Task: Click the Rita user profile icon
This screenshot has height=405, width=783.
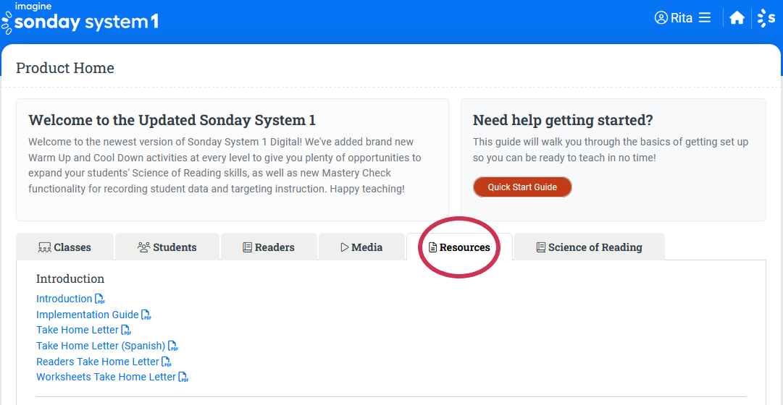Action: [661, 18]
